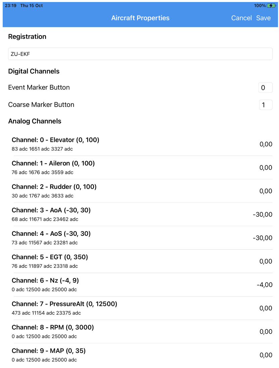
Task: Select the Event Marker Button channel field
Action: (265, 88)
